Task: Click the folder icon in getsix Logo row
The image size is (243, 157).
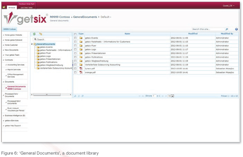Action: [81, 49]
